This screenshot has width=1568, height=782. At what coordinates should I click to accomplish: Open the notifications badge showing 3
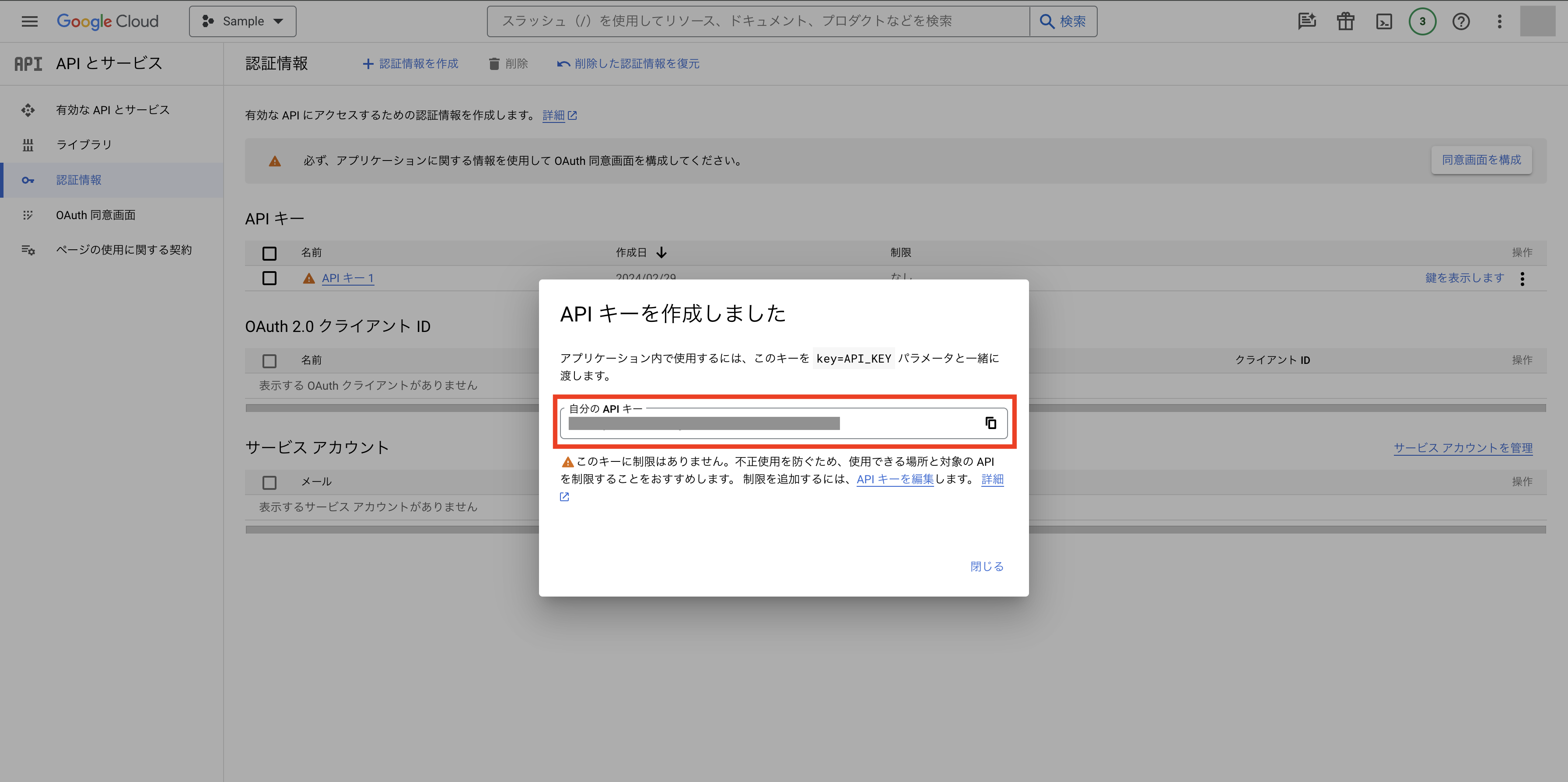1422,21
